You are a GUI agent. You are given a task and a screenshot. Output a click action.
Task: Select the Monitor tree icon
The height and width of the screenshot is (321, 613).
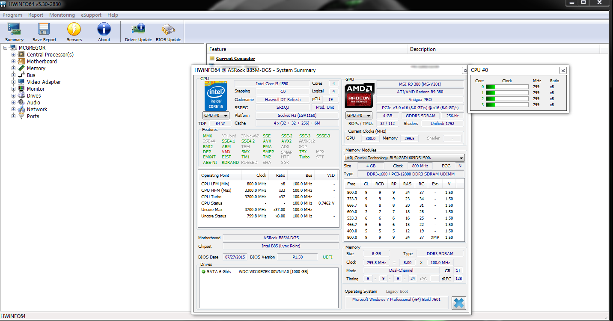tap(21, 89)
